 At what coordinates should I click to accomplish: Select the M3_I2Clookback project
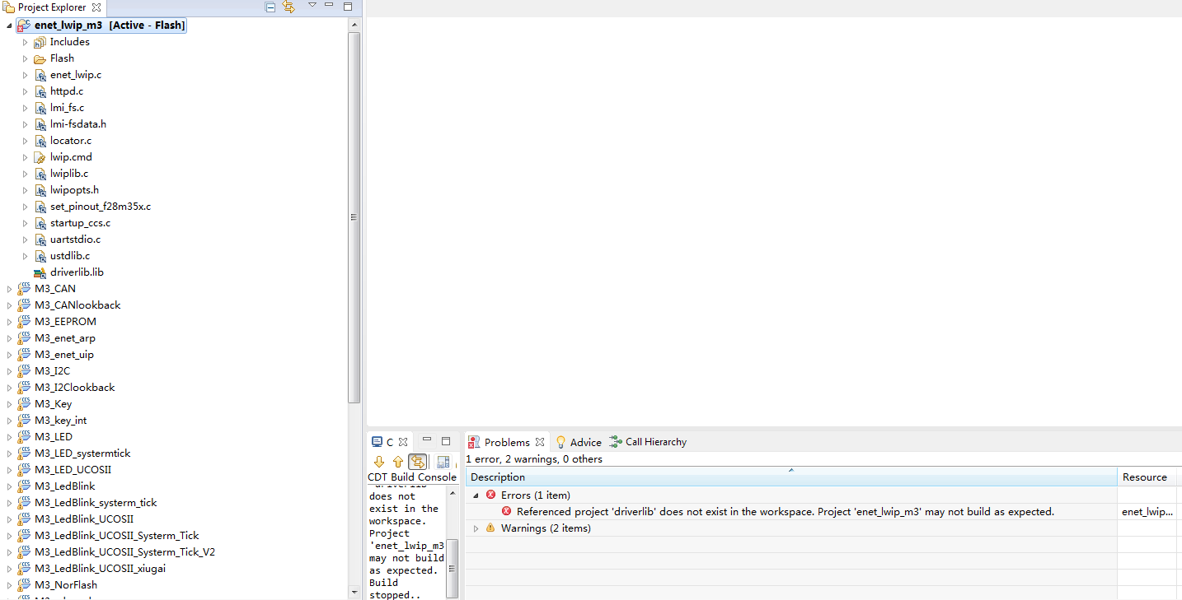(74, 388)
